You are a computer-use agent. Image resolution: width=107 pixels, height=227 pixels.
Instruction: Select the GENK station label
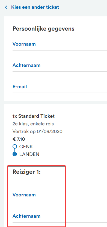point(26,147)
